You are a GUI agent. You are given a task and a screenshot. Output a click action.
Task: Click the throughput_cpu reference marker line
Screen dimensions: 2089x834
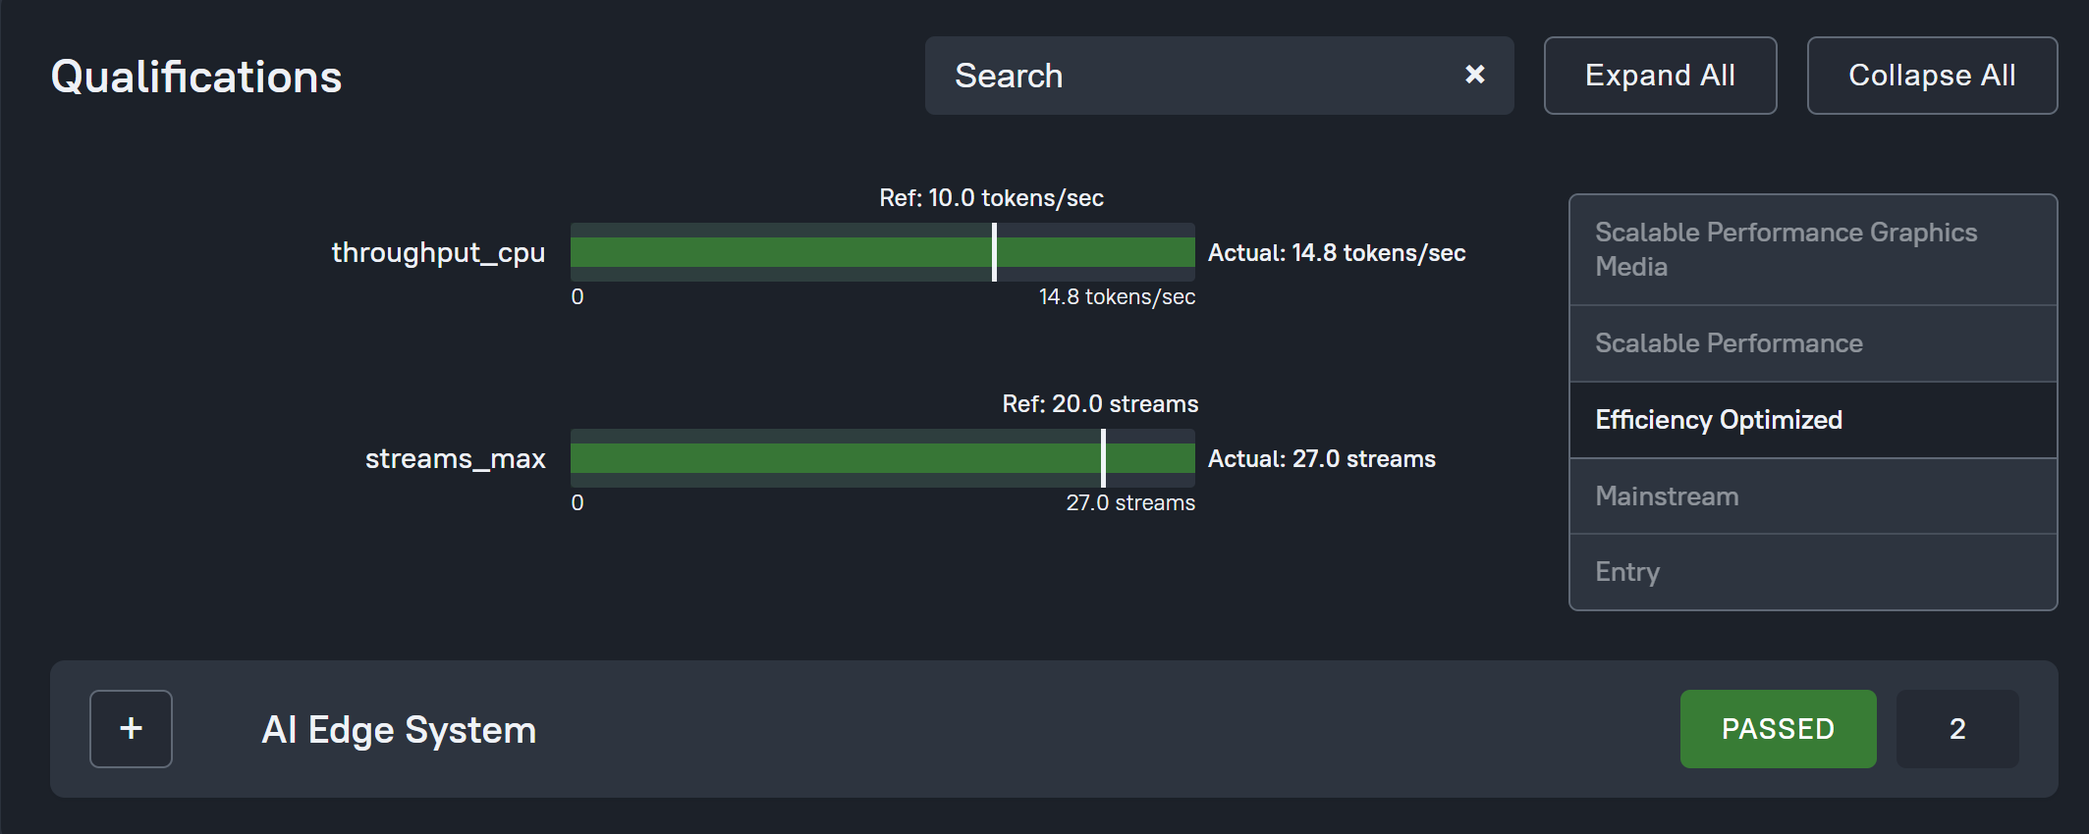pyautogui.click(x=994, y=252)
